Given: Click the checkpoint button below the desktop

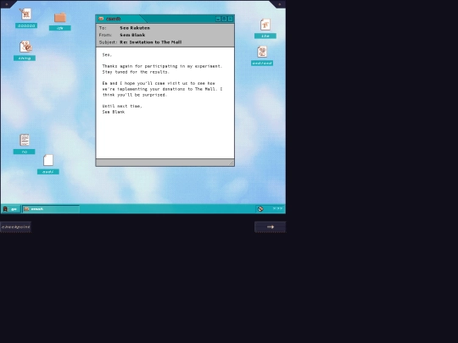Looking at the screenshot, I should (16, 227).
